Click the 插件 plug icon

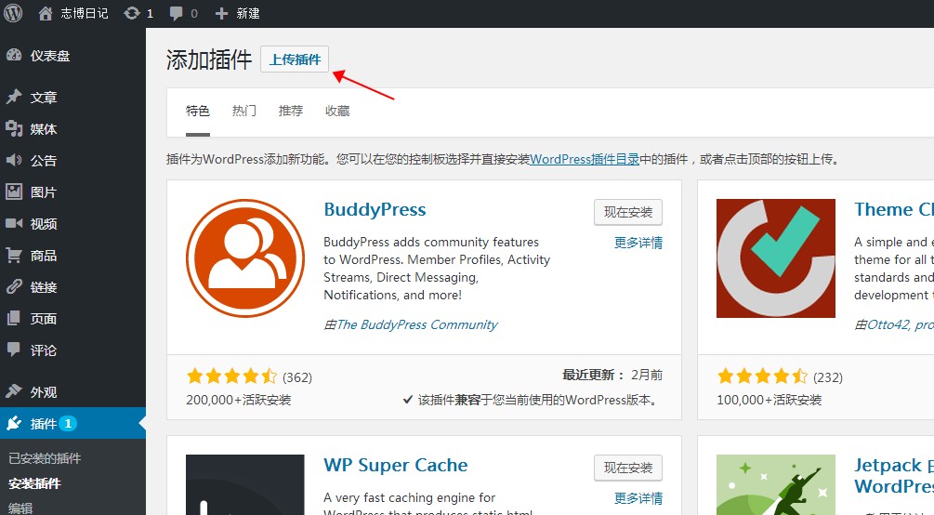pos(14,423)
